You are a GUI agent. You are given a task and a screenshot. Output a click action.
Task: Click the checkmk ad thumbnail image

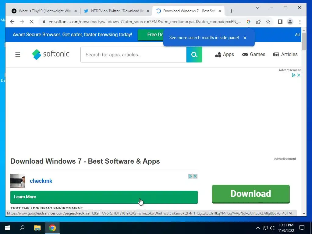point(18,181)
